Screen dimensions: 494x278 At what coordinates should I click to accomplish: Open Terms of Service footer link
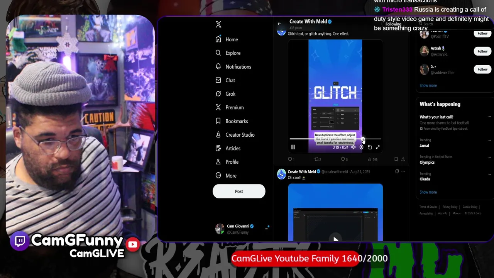428,207
